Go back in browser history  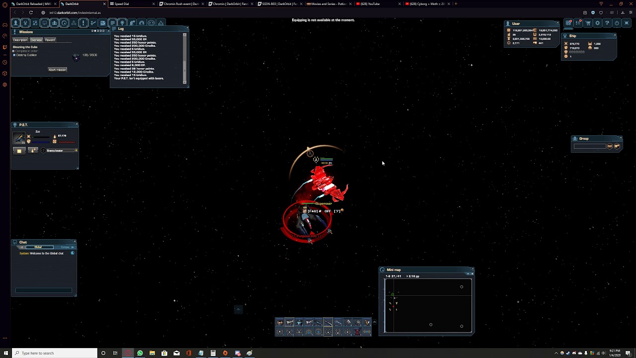coord(15,12)
